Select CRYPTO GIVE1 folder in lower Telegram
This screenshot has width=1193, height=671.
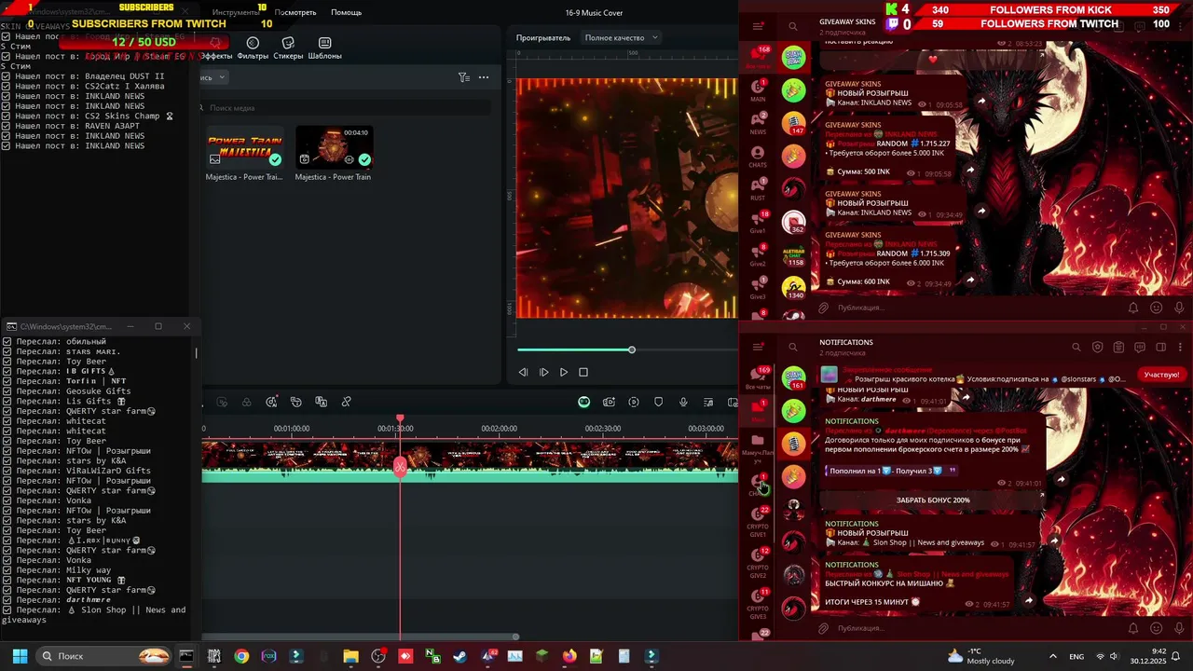[758, 522]
